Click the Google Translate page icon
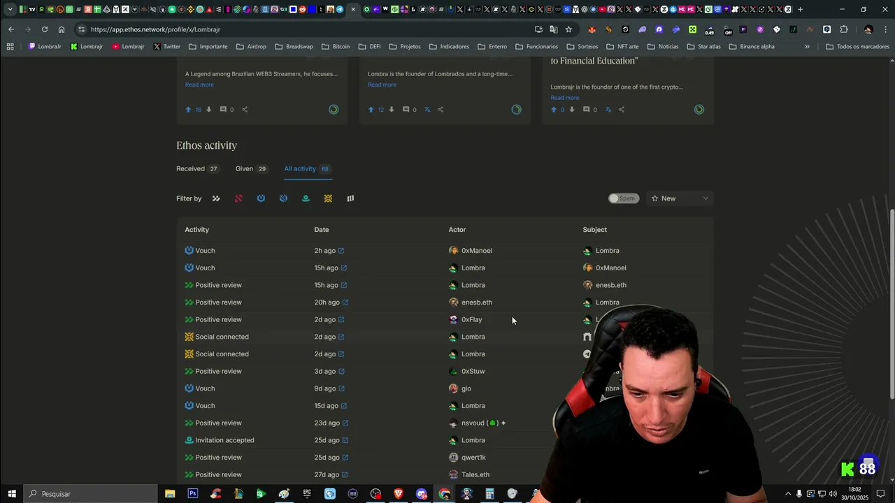895x503 pixels. point(554,29)
